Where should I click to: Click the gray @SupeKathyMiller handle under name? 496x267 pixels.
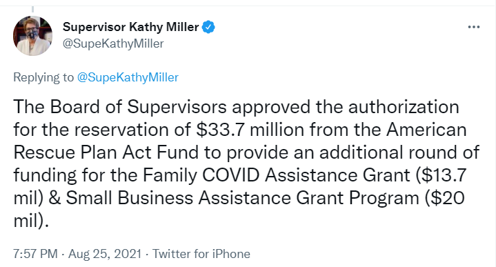pos(113,43)
